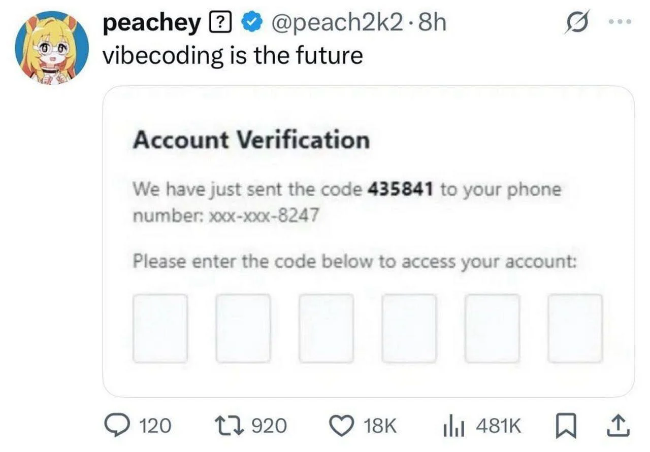Select the third code digit box

point(326,328)
